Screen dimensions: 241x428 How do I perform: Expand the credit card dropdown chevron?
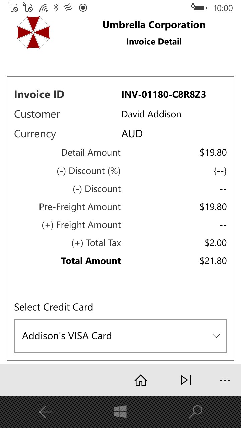click(216, 336)
